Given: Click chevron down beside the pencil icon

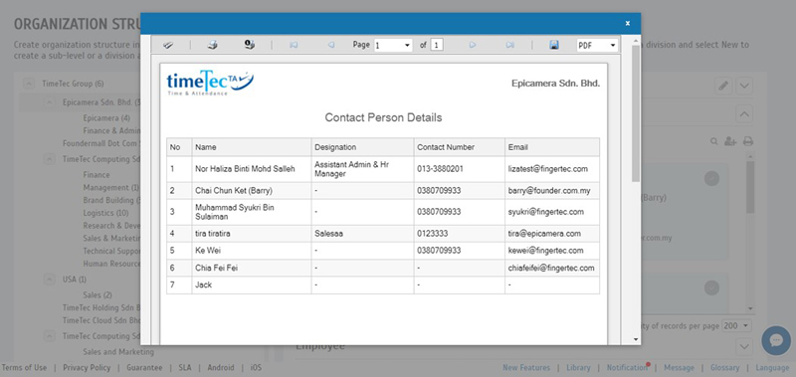Looking at the screenshot, I should (744, 86).
